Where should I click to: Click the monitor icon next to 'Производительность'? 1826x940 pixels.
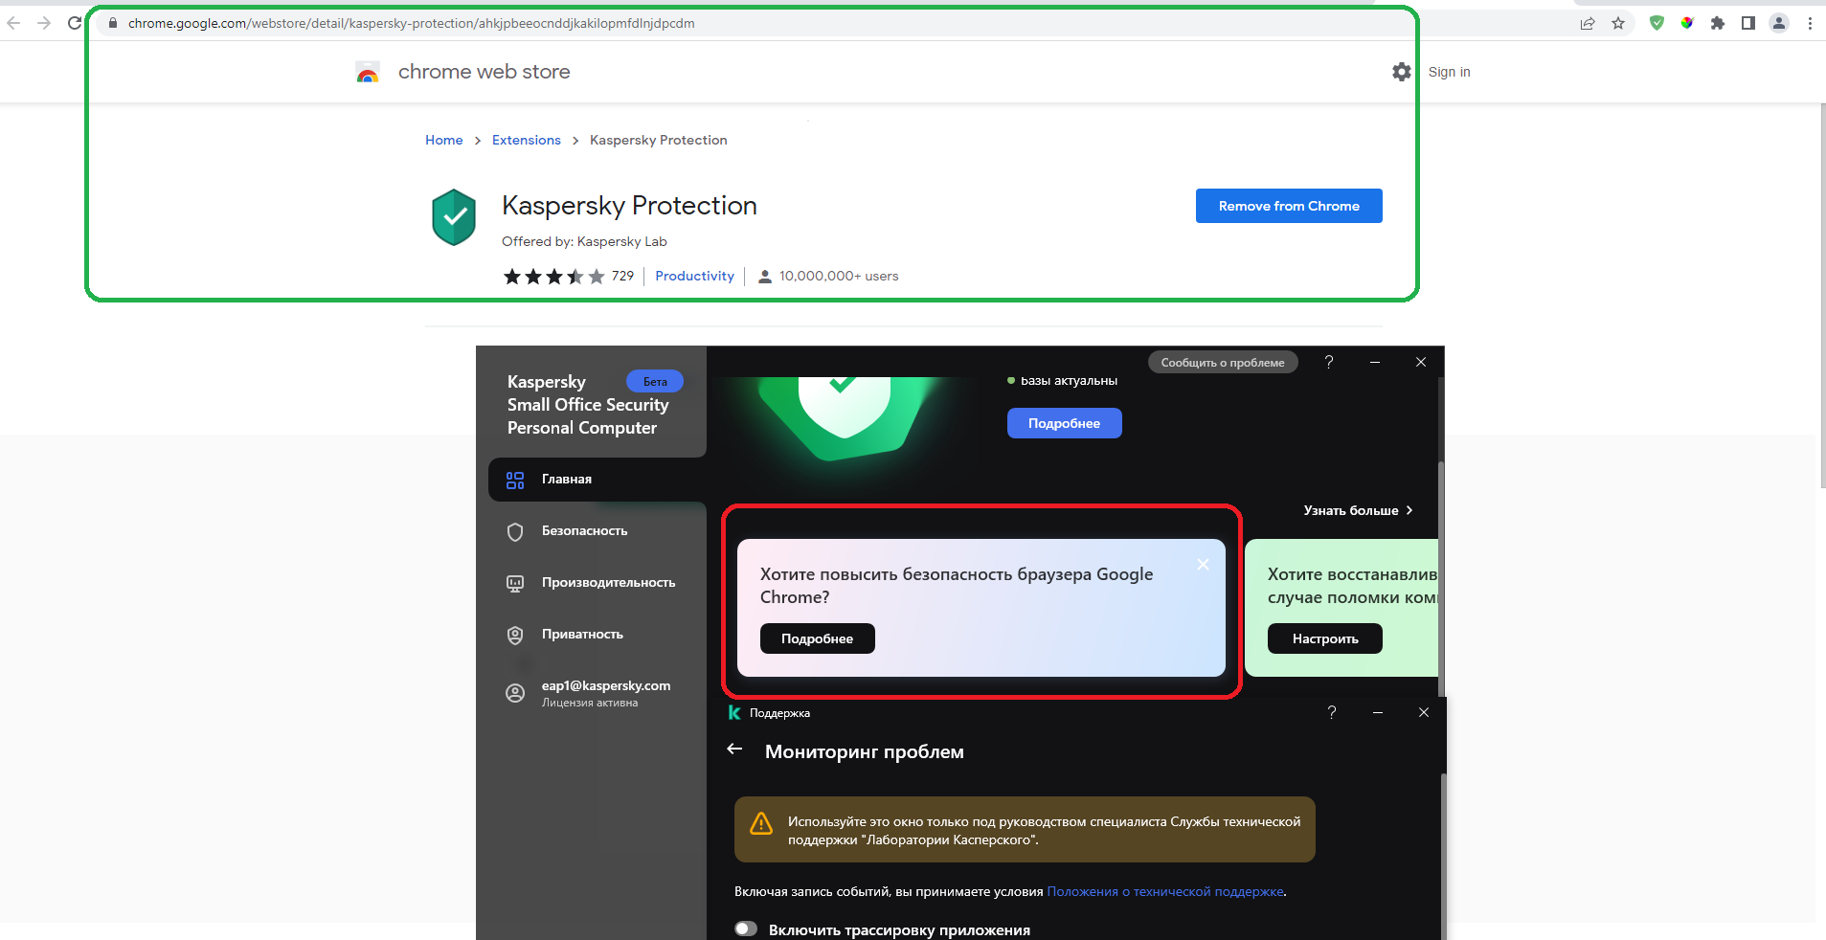click(515, 583)
